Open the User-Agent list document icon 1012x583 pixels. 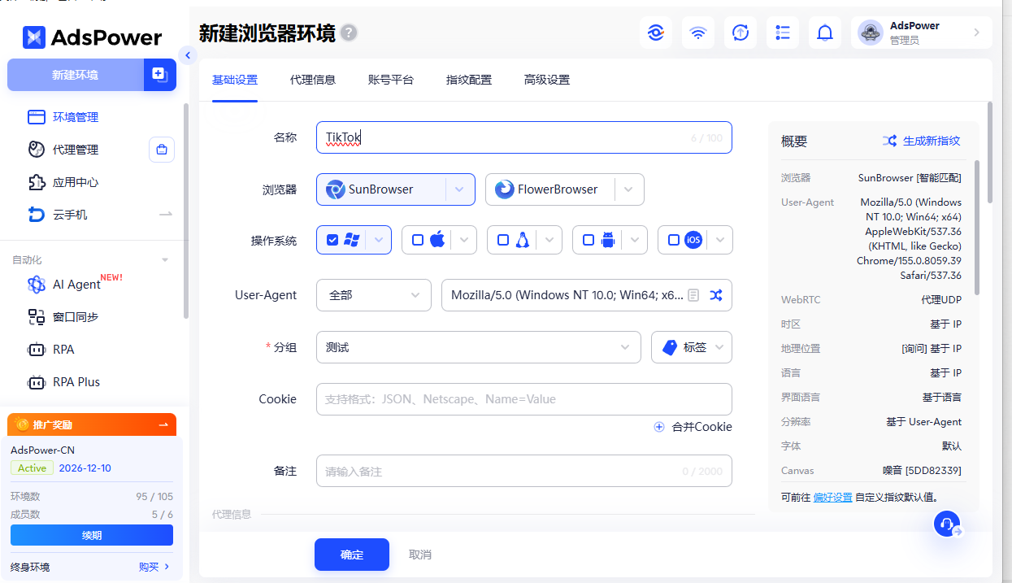(x=693, y=295)
